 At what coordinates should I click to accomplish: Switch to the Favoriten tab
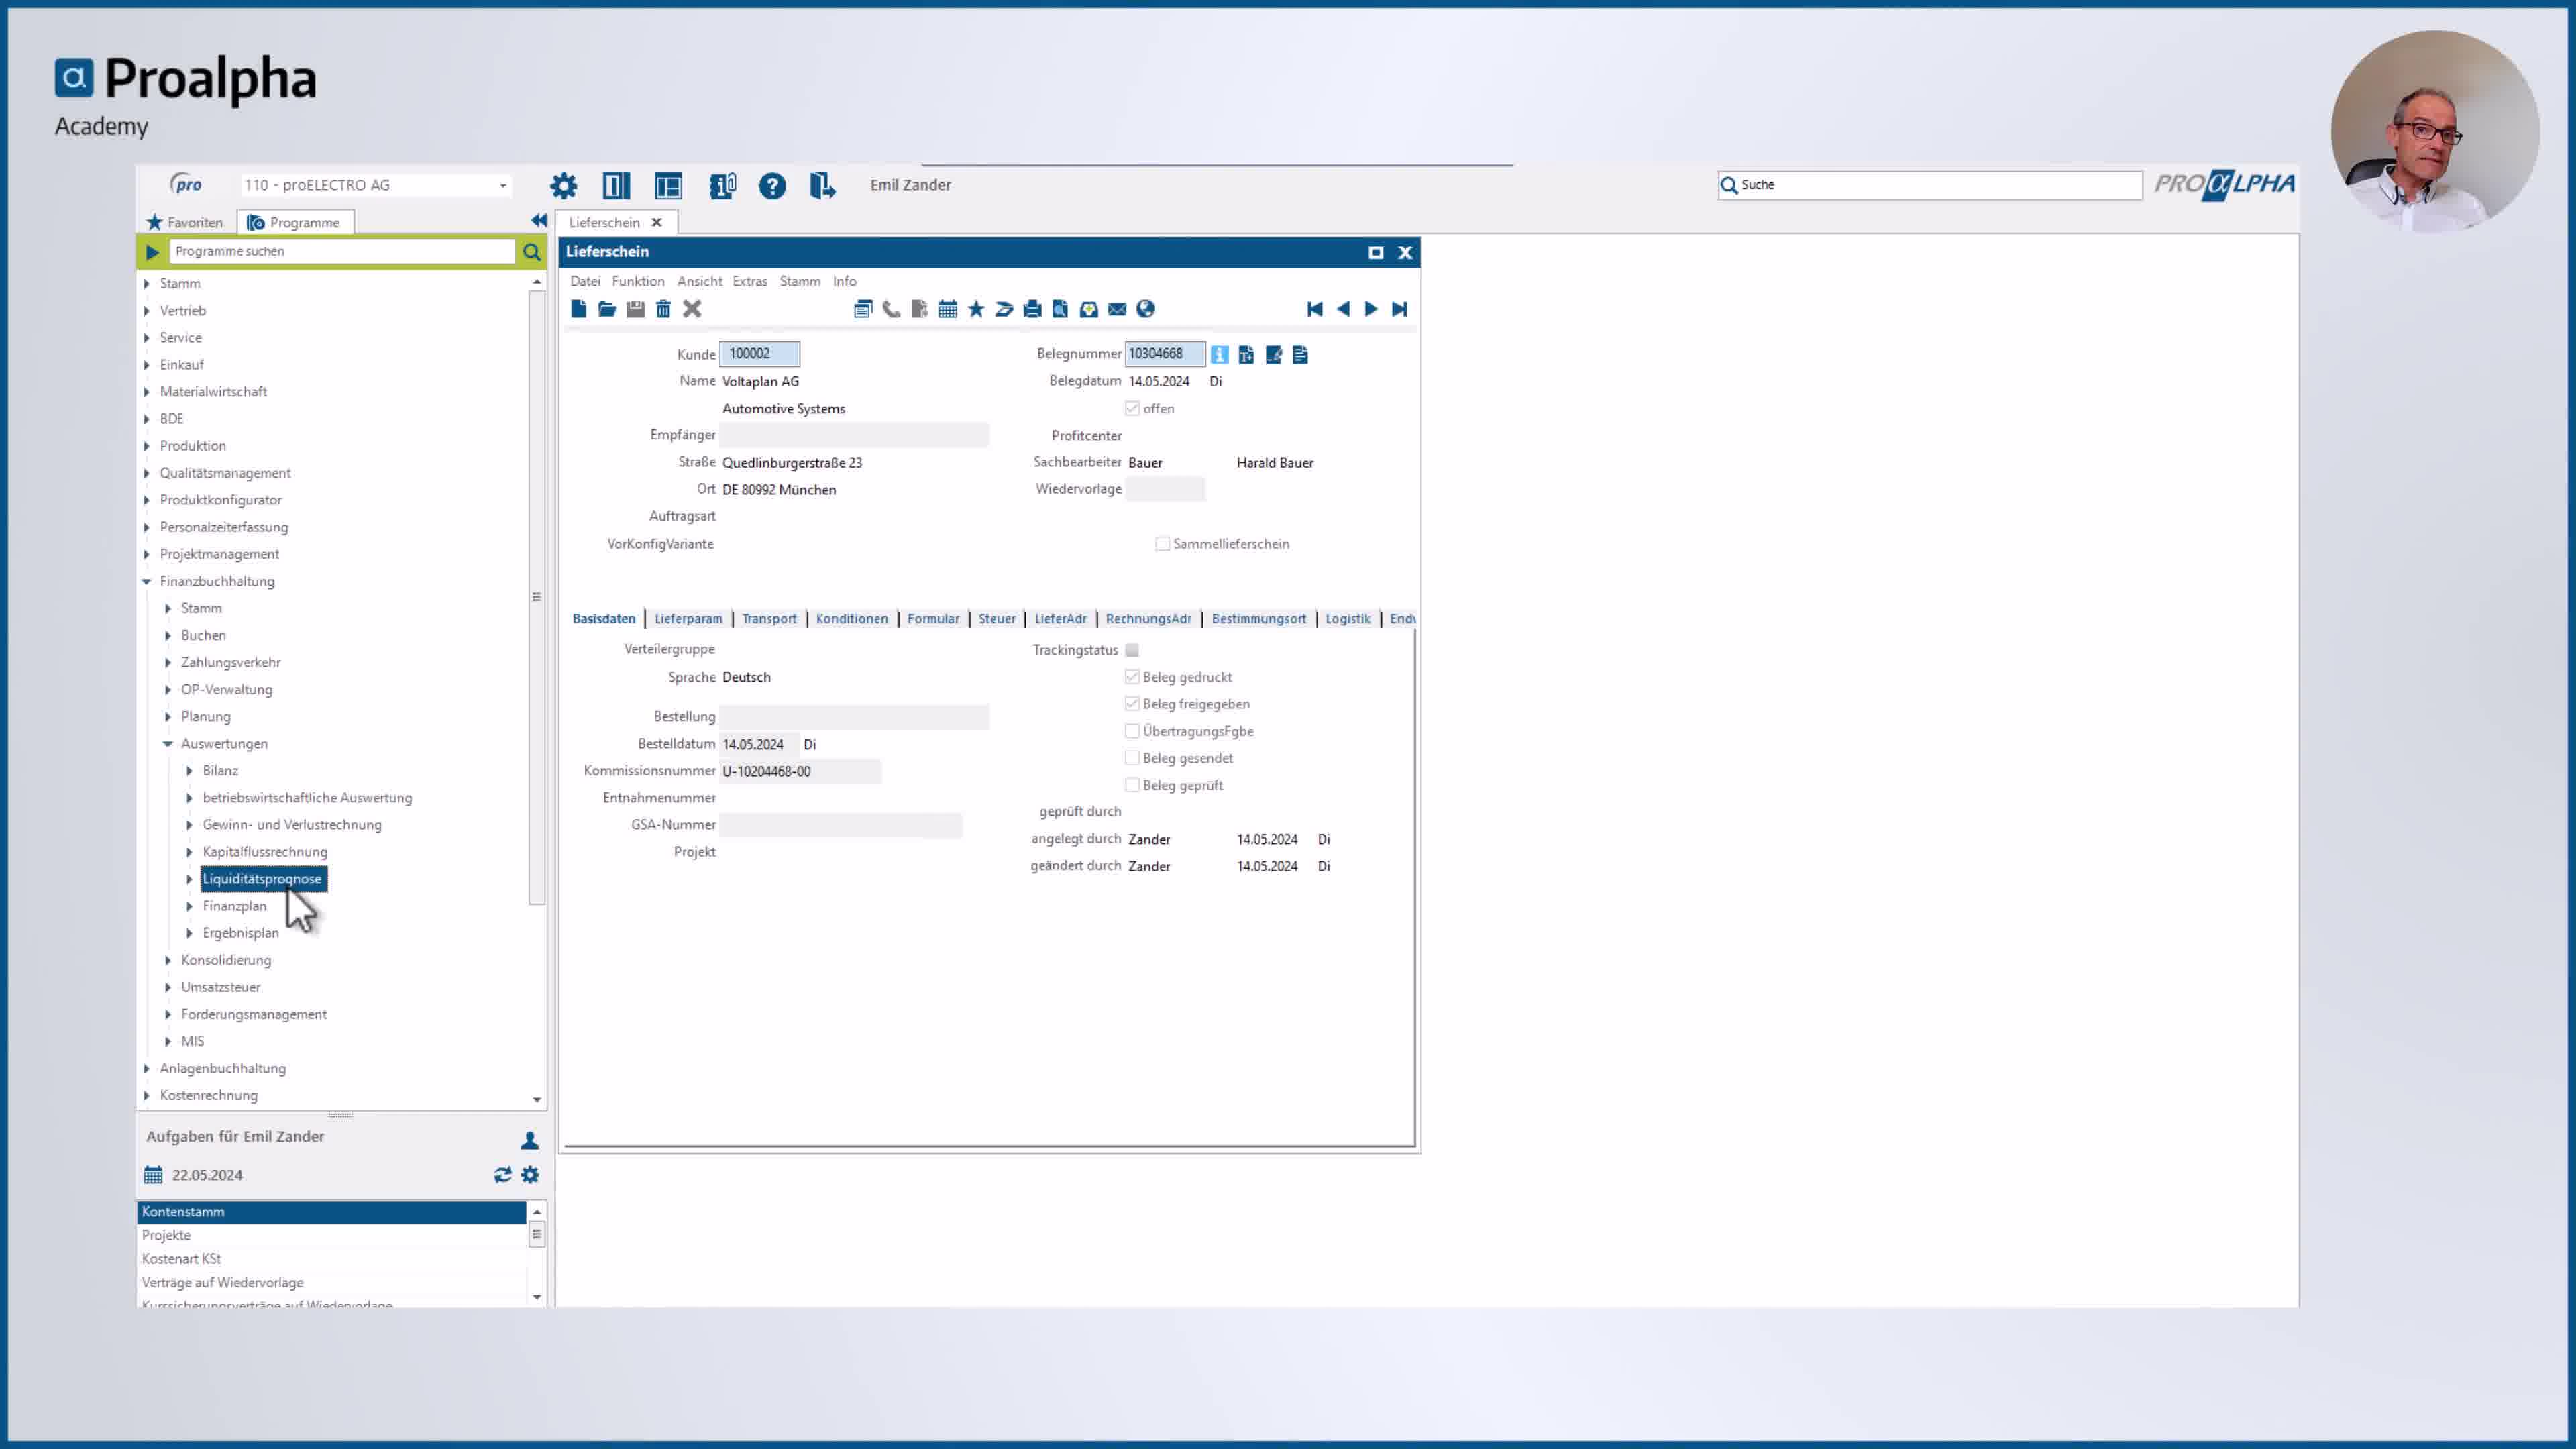(x=185, y=222)
